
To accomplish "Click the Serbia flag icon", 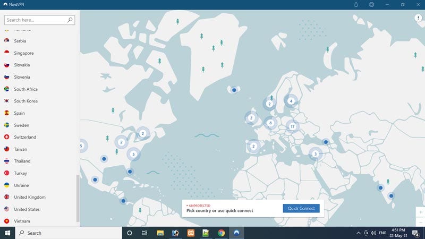I will (7, 41).
